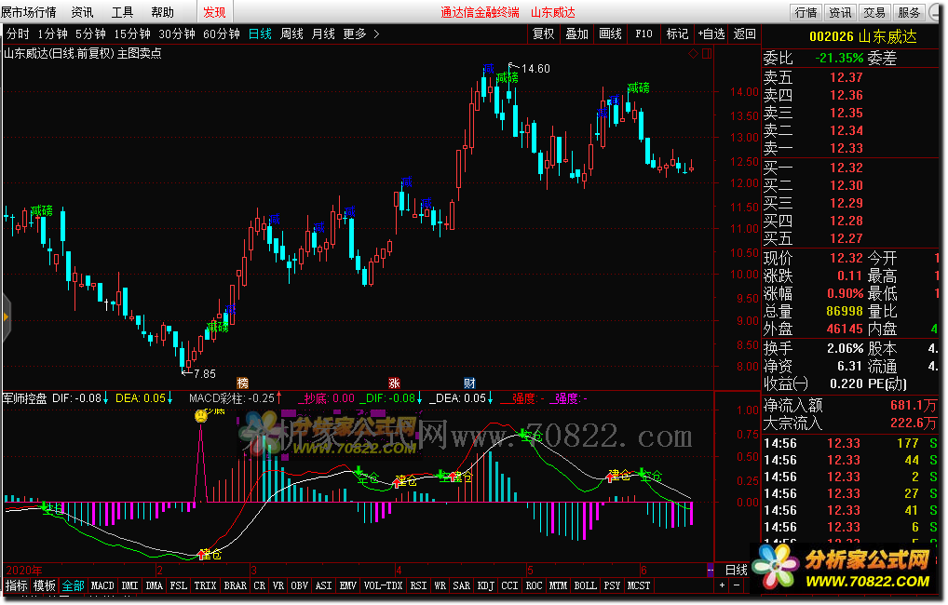Click the purple -- box on time axis
This screenshot has height=605, width=948.
[710, 570]
